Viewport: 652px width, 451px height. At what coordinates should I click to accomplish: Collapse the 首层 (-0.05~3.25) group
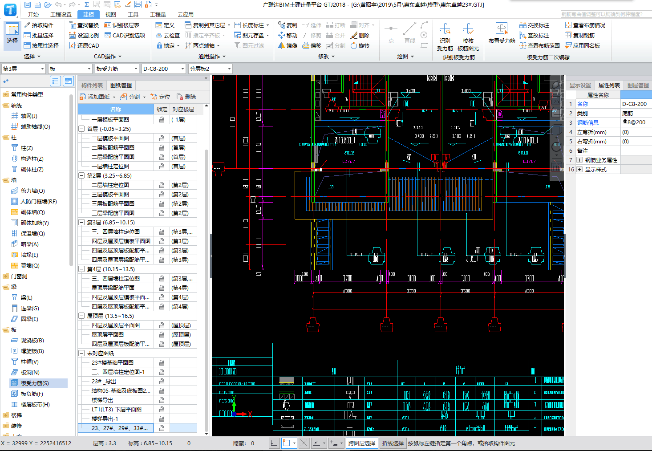[81, 129]
